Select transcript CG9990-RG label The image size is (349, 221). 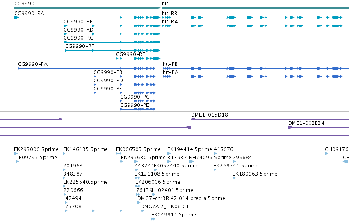coord(79,38)
